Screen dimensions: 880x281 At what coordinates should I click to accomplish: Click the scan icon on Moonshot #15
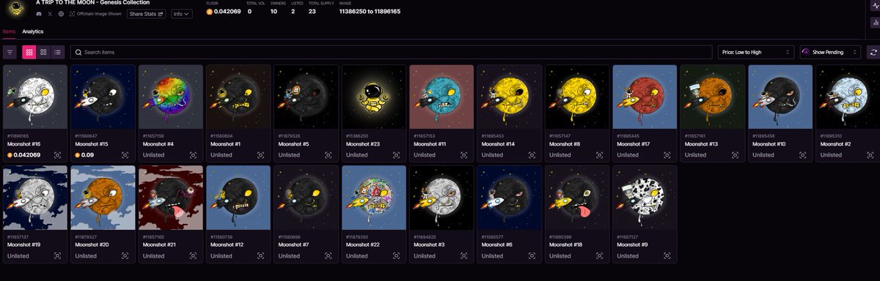coord(125,155)
